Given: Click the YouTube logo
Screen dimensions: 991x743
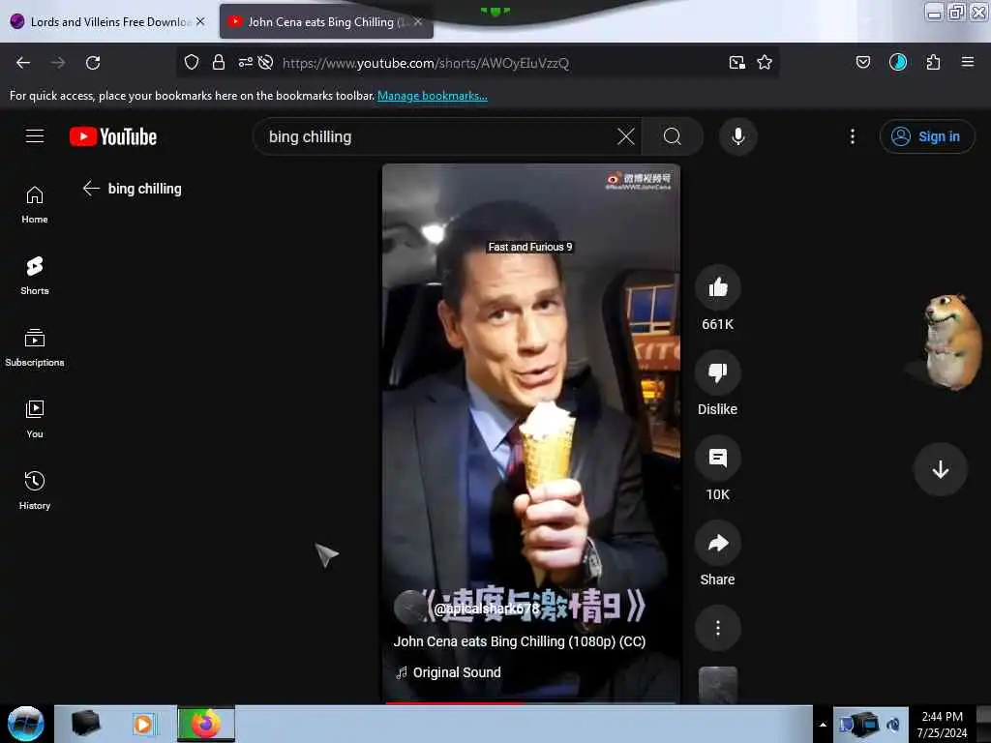Looking at the screenshot, I should tap(113, 136).
